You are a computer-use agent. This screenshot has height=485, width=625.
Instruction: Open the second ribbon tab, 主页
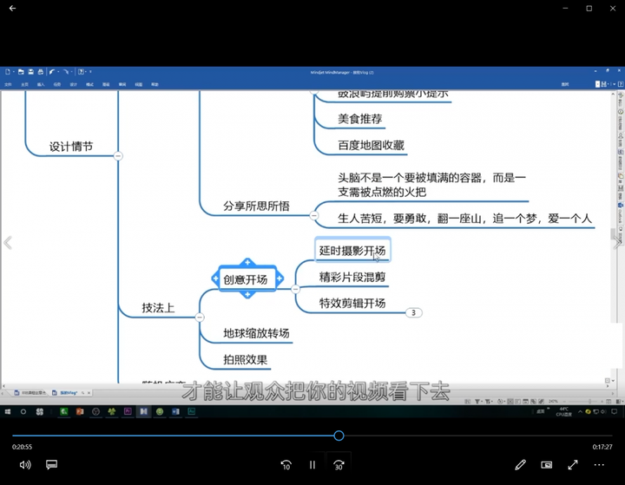point(24,84)
